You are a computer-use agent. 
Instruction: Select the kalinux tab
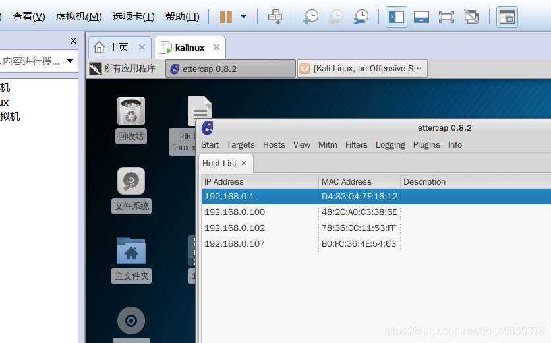(190, 47)
